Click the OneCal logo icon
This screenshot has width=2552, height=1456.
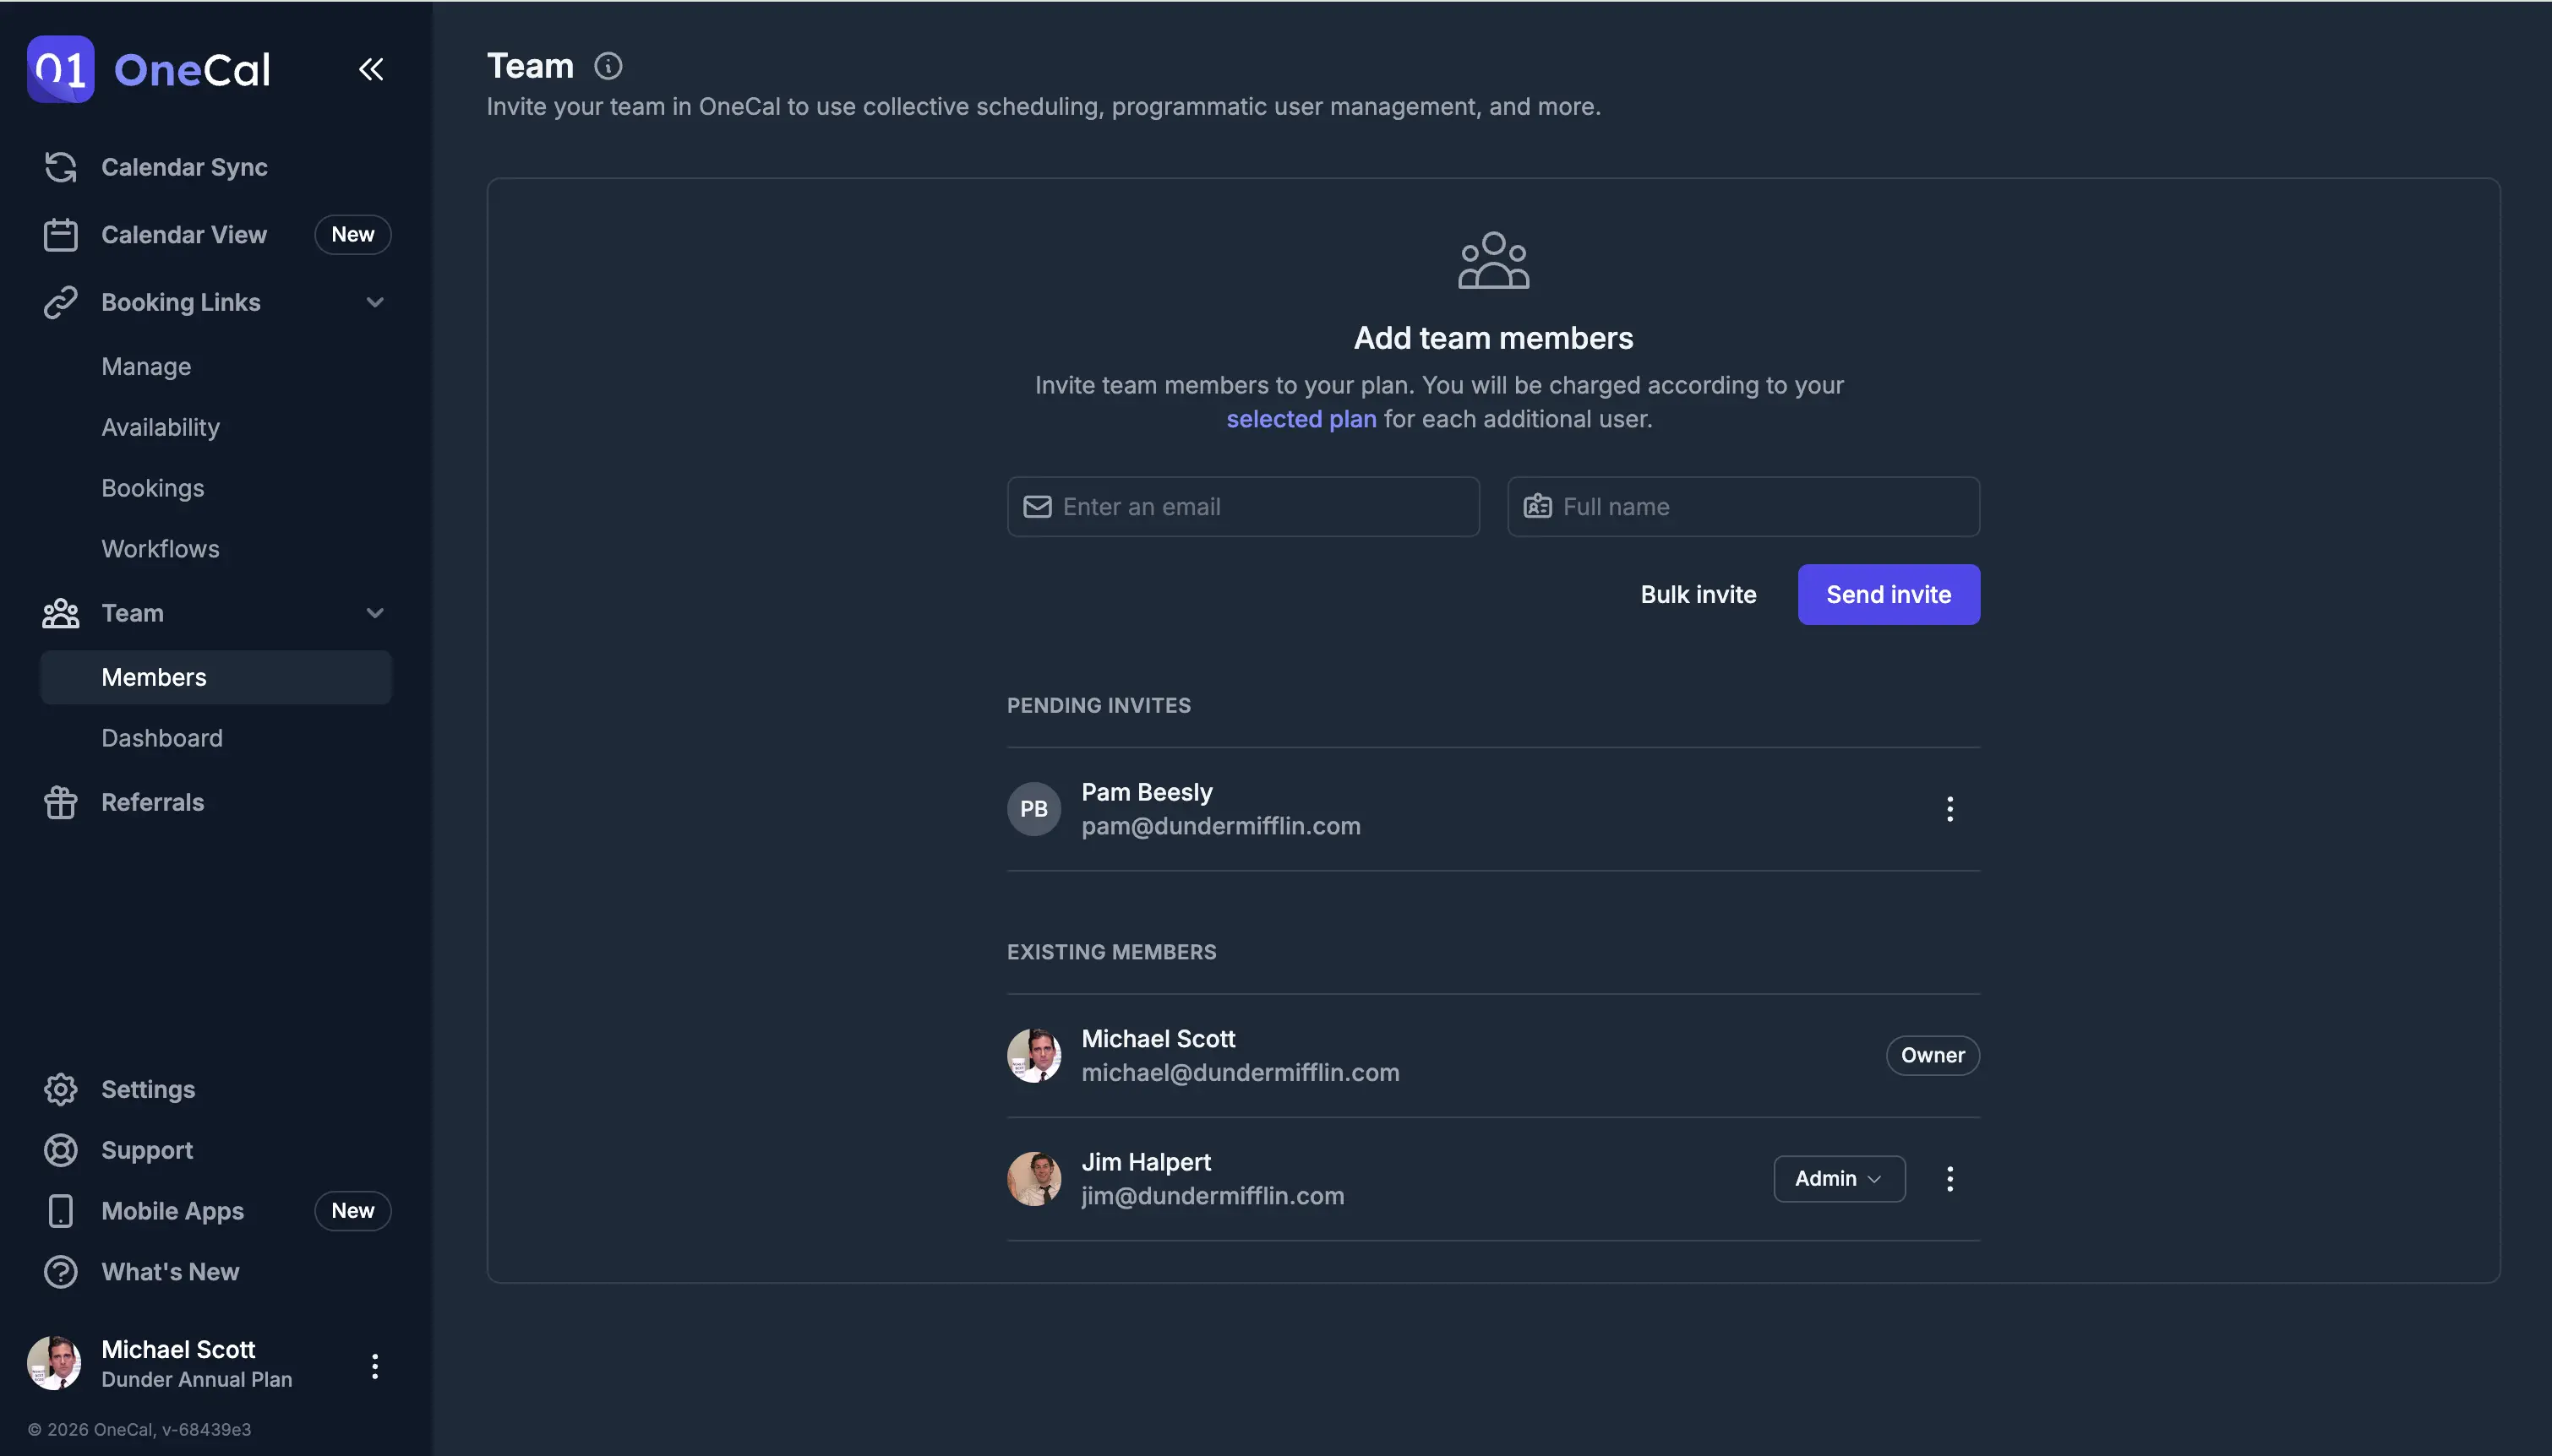click(60, 69)
